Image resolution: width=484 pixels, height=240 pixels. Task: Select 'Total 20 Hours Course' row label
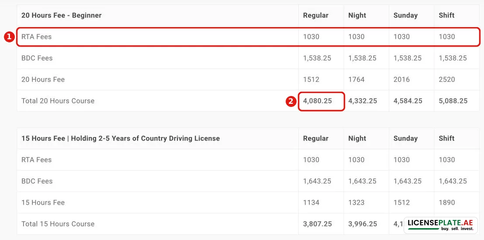pos(58,101)
